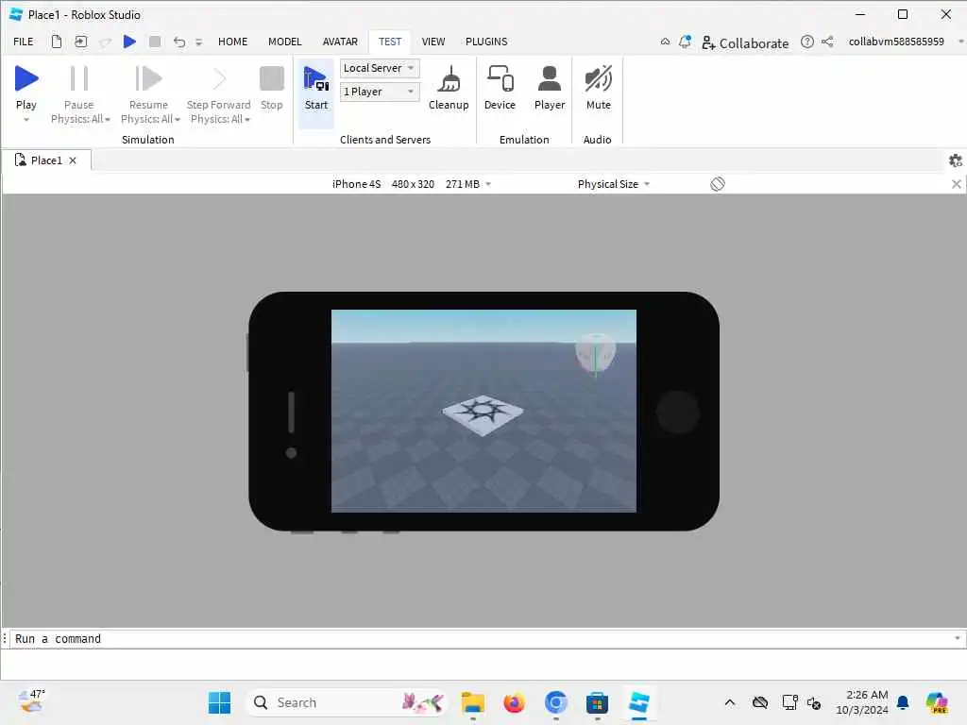Screen dimensions: 967x725
Task: Open the FILE menu
Action: click(24, 42)
